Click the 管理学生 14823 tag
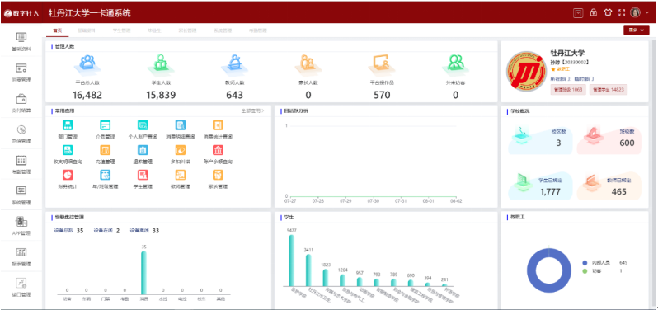658x310 pixels. coord(609,90)
